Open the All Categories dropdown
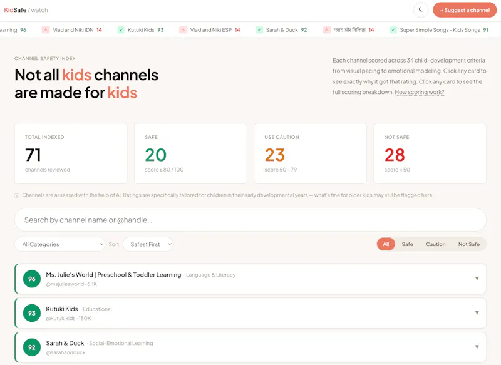 pos(59,244)
